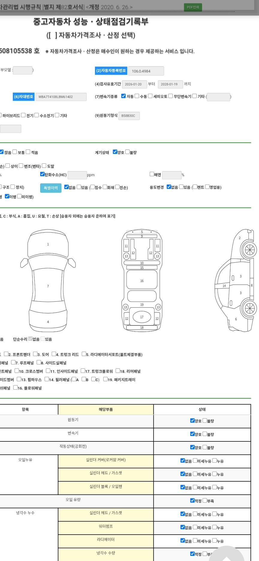This screenshot has width=259, height=561.
Task: Click the inspection end date 2028-01-19 field
Action: pos(170,84)
